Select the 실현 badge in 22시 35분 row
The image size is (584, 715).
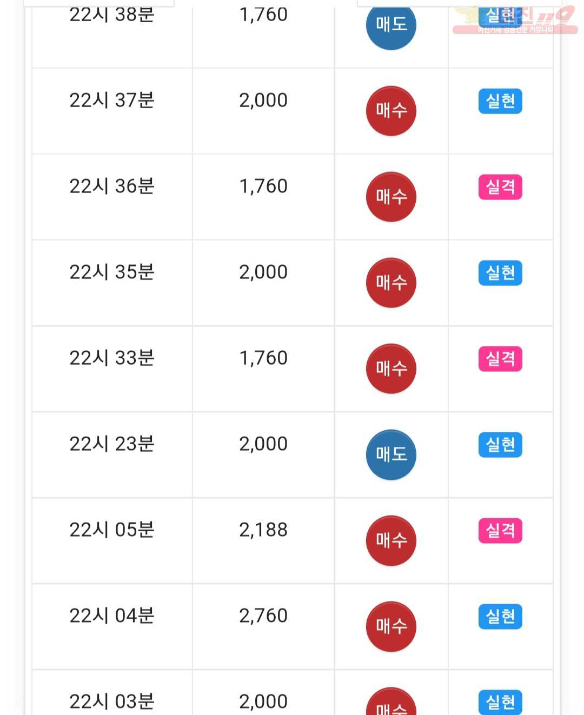tap(500, 273)
